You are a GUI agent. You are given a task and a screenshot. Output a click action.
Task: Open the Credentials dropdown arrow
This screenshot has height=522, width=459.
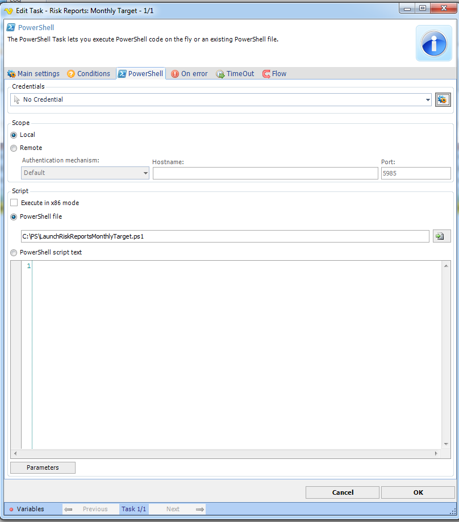pos(428,99)
